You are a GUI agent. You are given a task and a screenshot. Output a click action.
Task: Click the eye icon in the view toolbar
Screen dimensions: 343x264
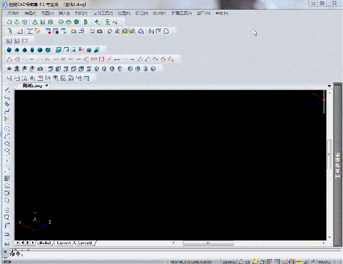point(9,69)
